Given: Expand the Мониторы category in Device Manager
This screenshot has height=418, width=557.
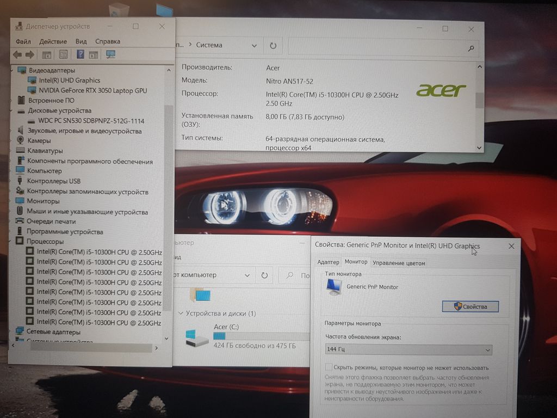Looking at the screenshot, I should 14,201.
